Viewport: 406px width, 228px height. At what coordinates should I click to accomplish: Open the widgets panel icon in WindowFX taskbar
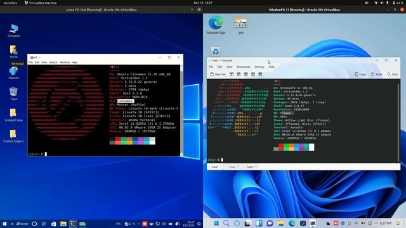click(x=259, y=223)
